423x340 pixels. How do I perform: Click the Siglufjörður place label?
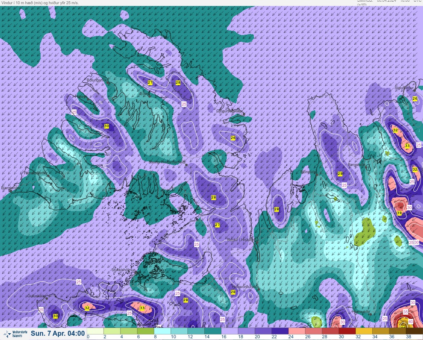point(404,88)
